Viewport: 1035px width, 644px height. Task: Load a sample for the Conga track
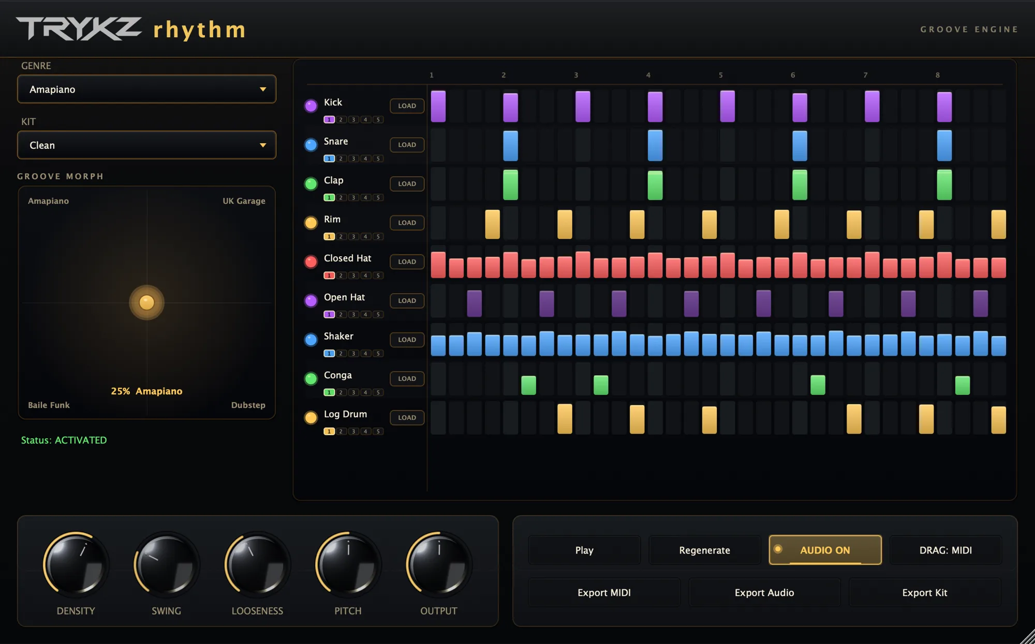click(x=407, y=379)
